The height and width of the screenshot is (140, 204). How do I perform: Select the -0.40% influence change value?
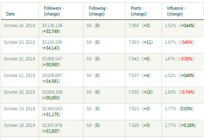(x=187, y=42)
